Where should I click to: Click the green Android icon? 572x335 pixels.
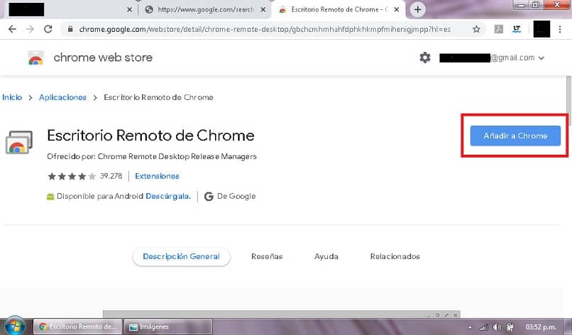click(50, 197)
